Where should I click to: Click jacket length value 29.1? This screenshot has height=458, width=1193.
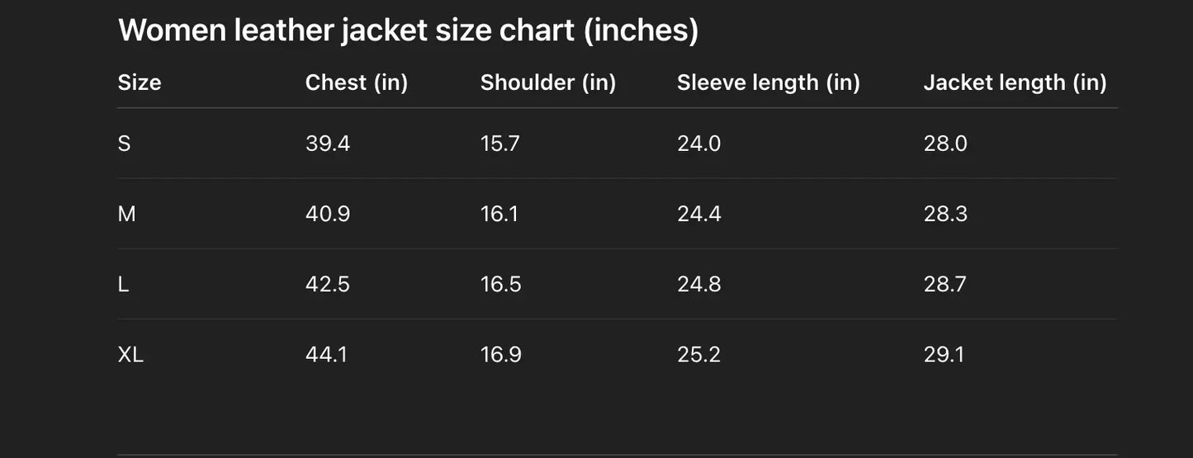[x=944, y=355]
